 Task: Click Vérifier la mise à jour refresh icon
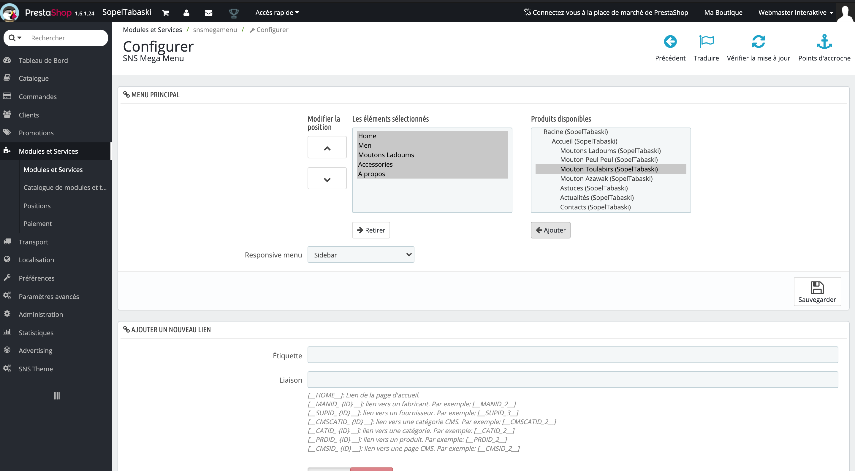coord(758,42)
